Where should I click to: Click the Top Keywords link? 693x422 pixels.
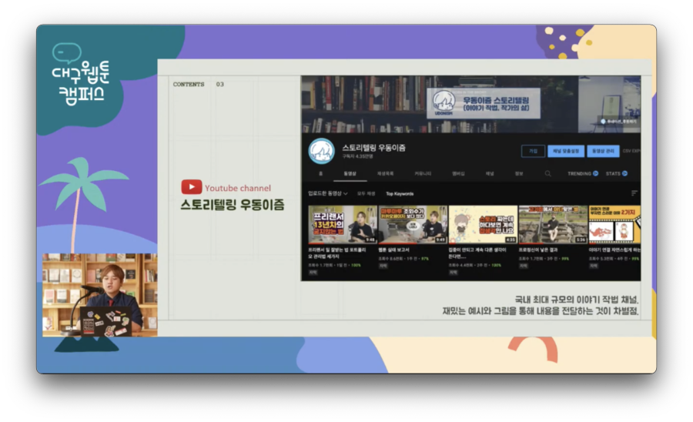400,193
